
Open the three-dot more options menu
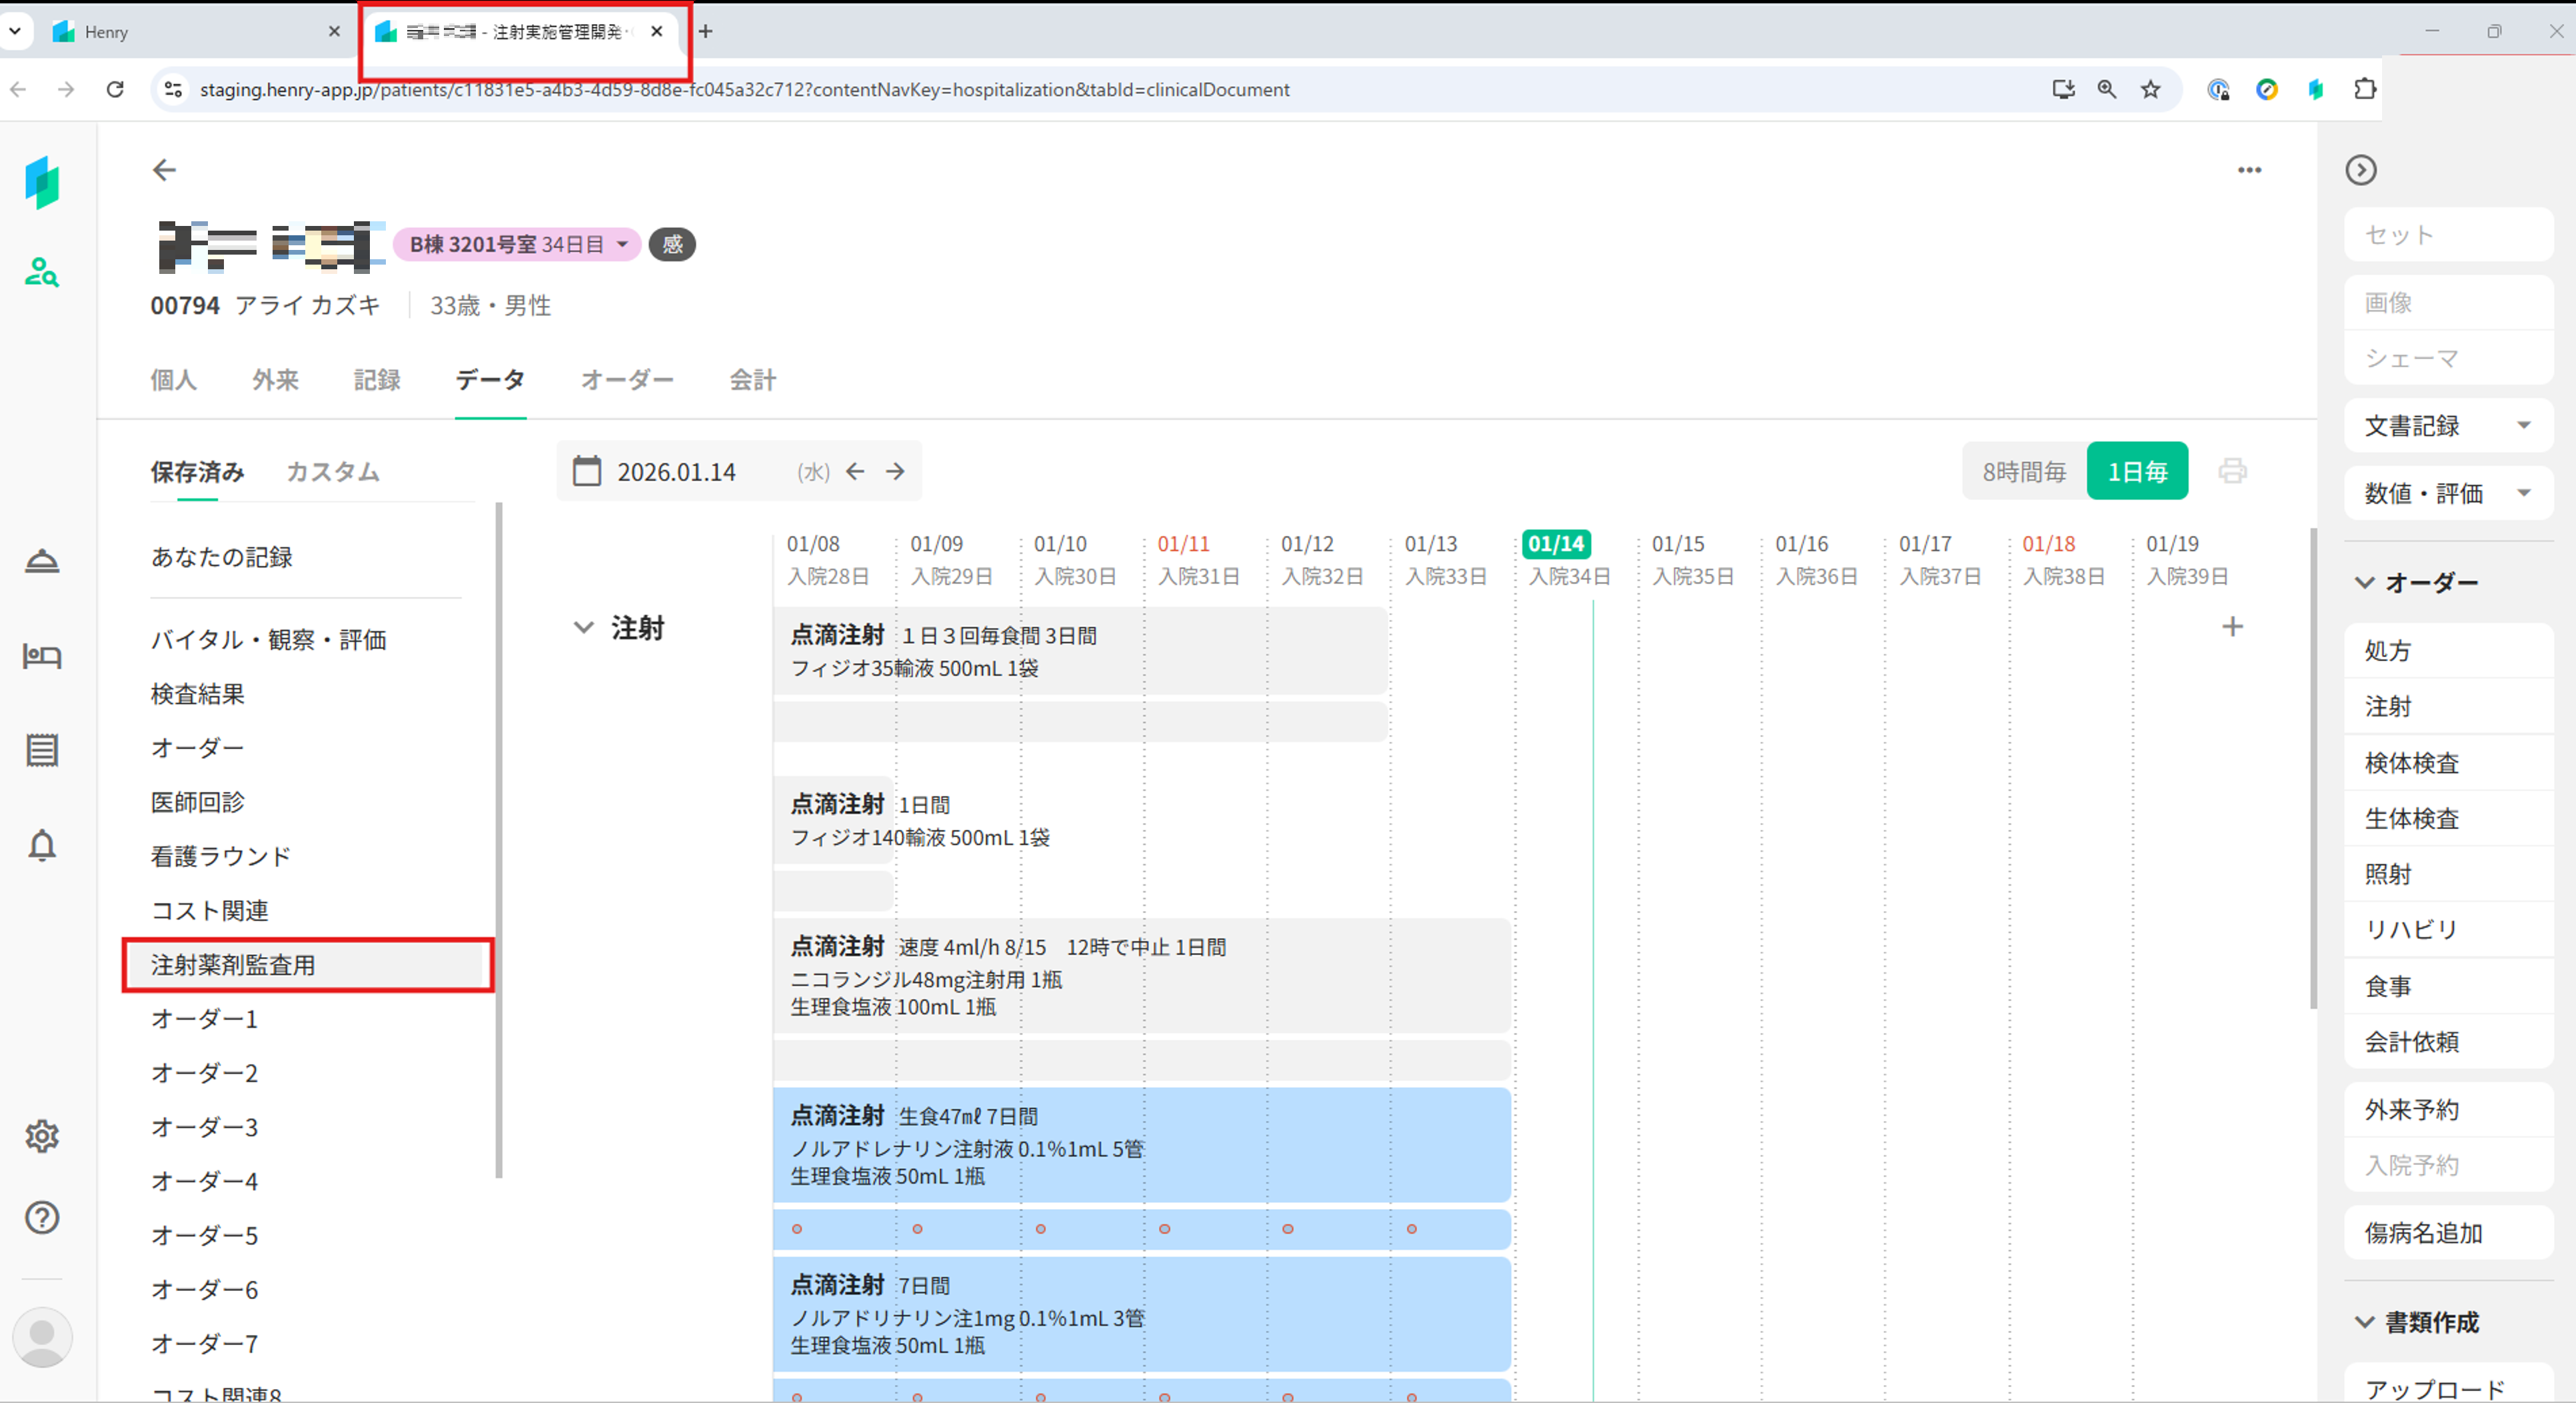tap(2249, 170)
